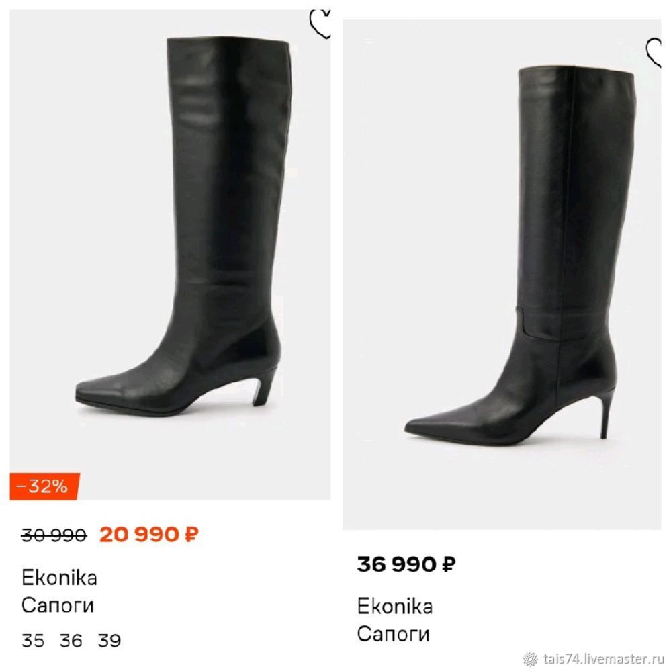Click the price 36 990 ₽
The image size is (671, 671).
pos(406,564)
